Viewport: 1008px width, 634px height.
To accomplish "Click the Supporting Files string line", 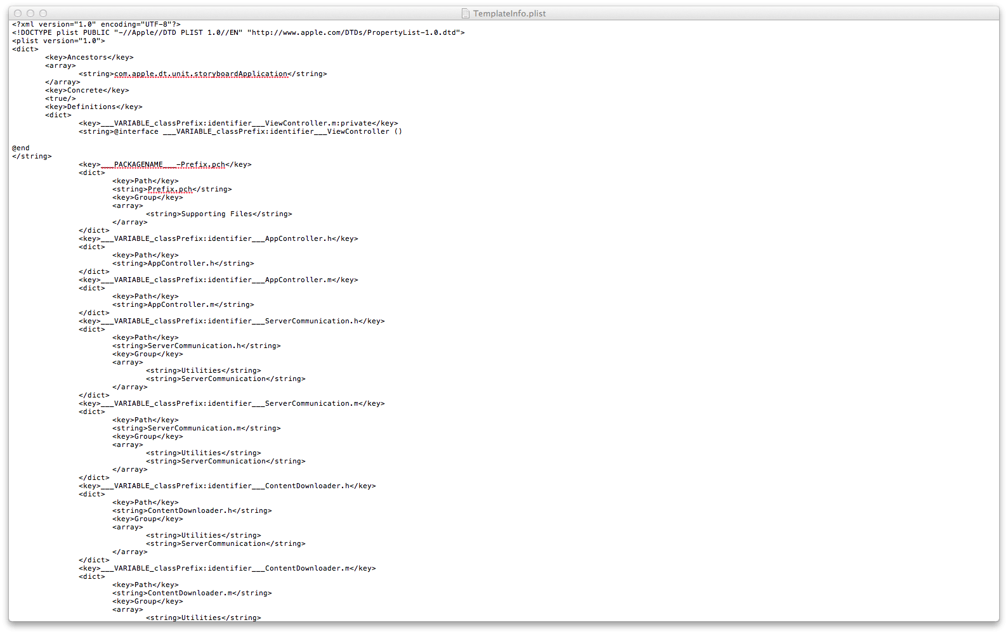I will [x=219, y=214].
